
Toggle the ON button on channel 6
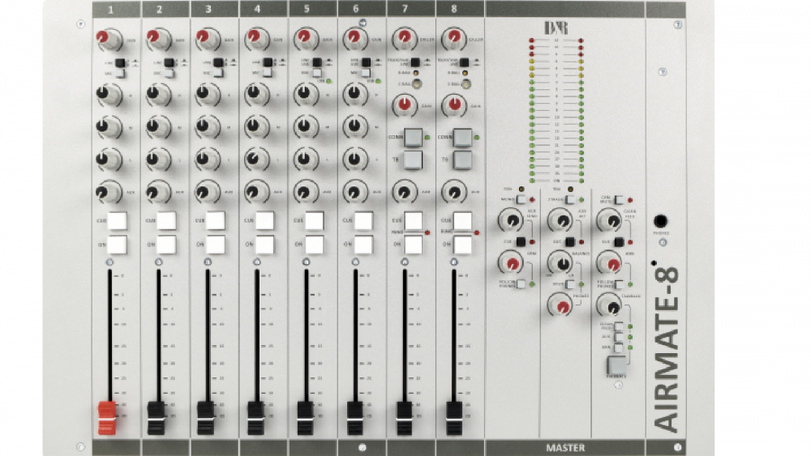click(x=363, y=245)
